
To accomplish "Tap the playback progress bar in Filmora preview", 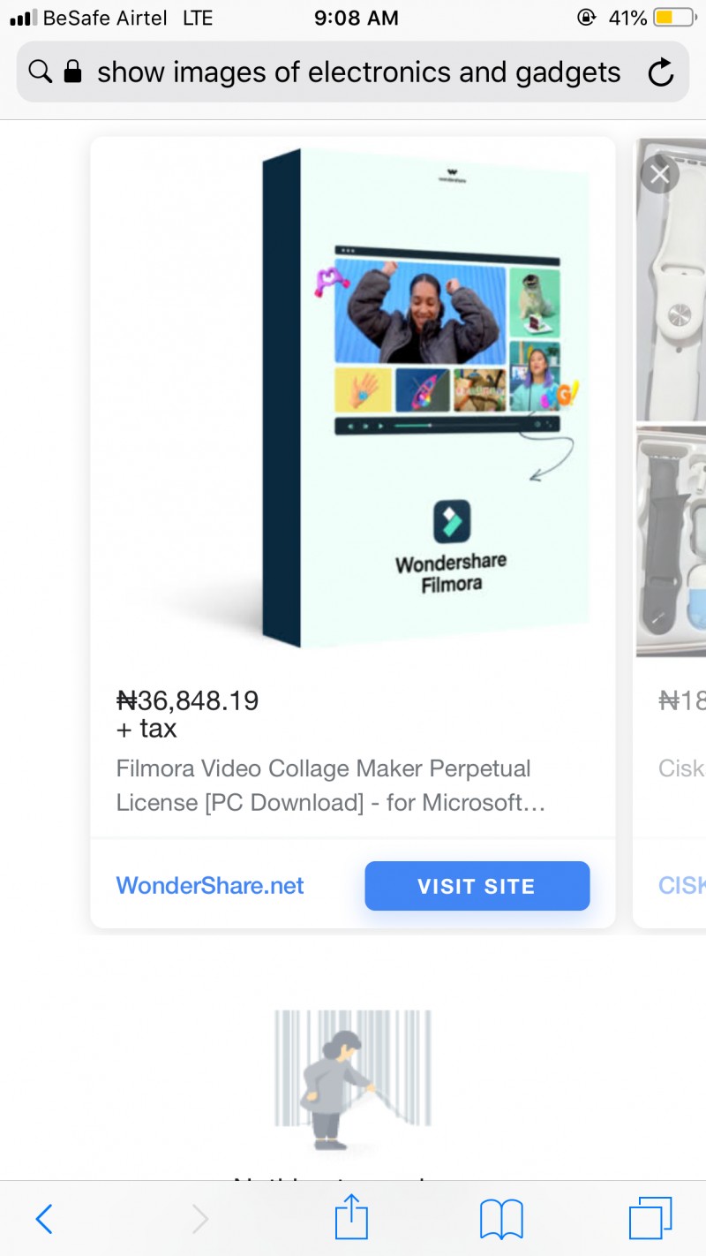I will 415,424.
